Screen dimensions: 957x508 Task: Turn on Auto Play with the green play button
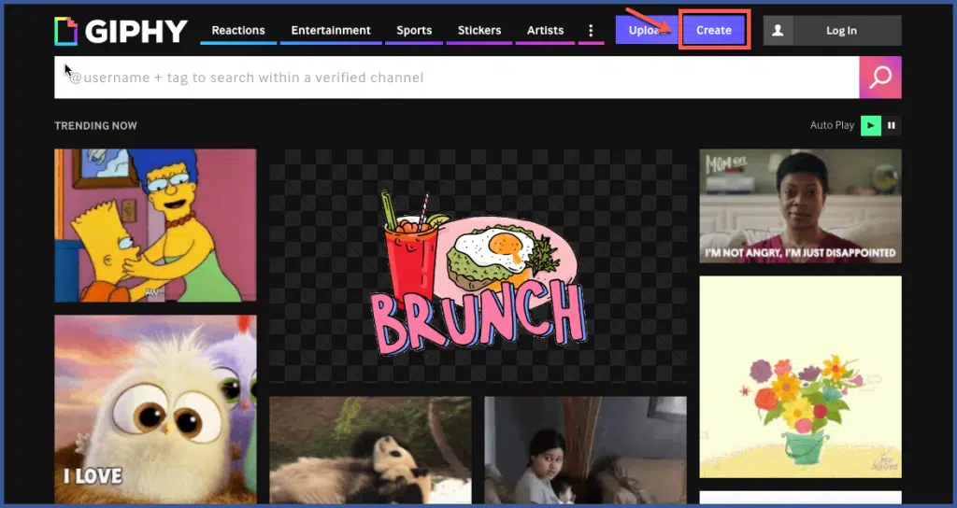pyautogui.click(x=870, y=125)
